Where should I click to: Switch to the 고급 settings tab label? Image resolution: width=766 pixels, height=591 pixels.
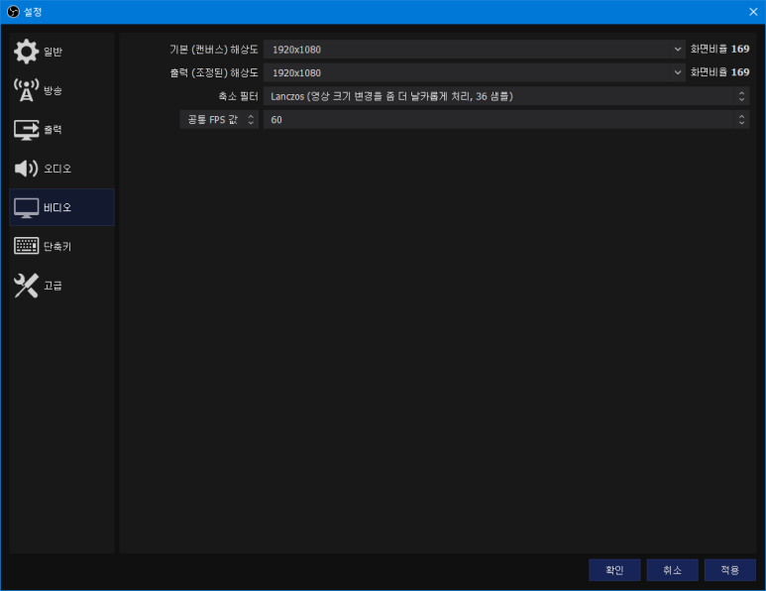[53, 286]
